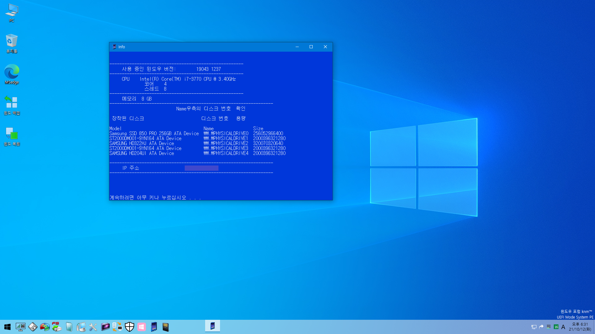Image resolution: width=595 pixels, height=334 pixels.
Task: Click the Windows version 19043 1237 text
Action: click(209, 69)
